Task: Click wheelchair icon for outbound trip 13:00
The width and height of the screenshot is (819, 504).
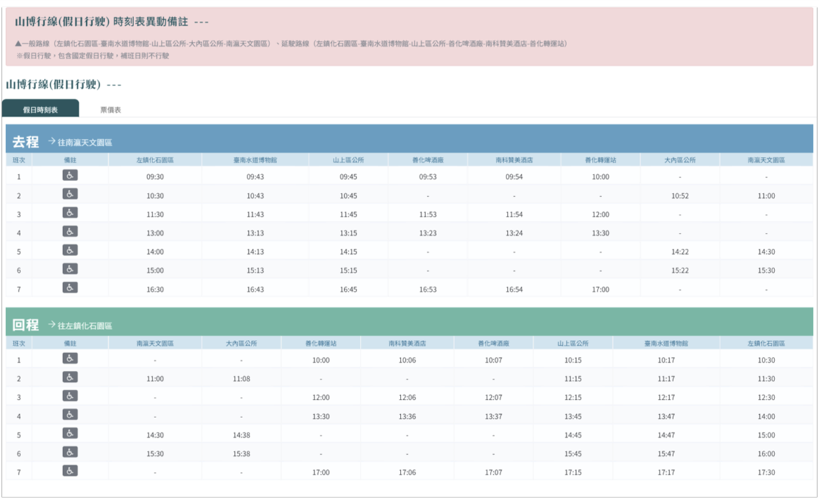Action: click(x=70, y=232)
